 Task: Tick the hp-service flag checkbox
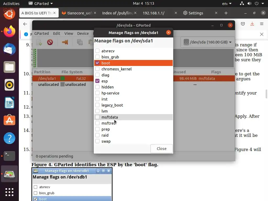[97, 93]
